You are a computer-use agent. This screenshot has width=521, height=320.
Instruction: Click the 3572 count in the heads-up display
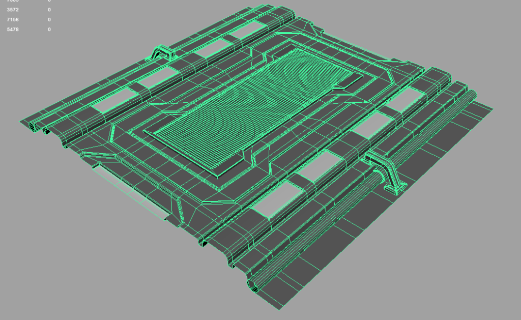click(x=13, y=10)
